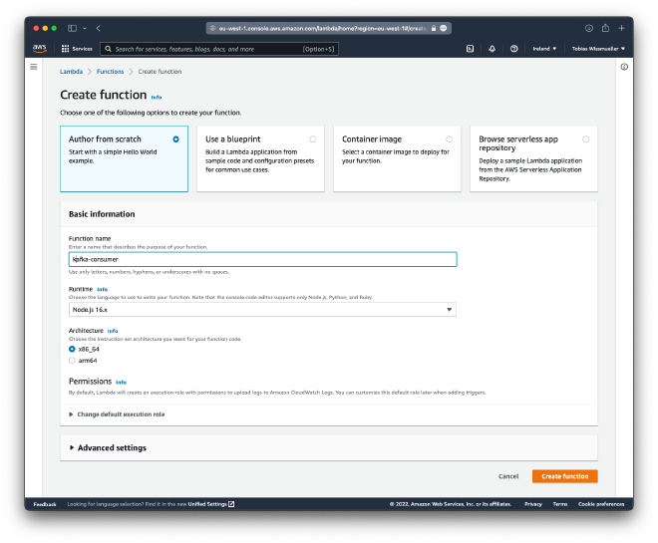Go to Functions in the breadcrumb
The width and height of the screenshot is (658, 543).
(x=110, y=72)
